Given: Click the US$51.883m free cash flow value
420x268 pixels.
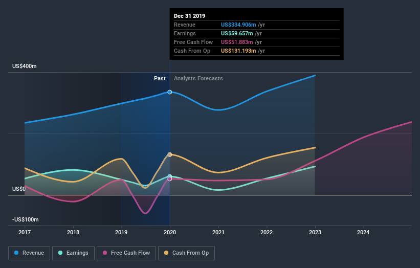Looking at the screenshot, I should pos(237,42).
